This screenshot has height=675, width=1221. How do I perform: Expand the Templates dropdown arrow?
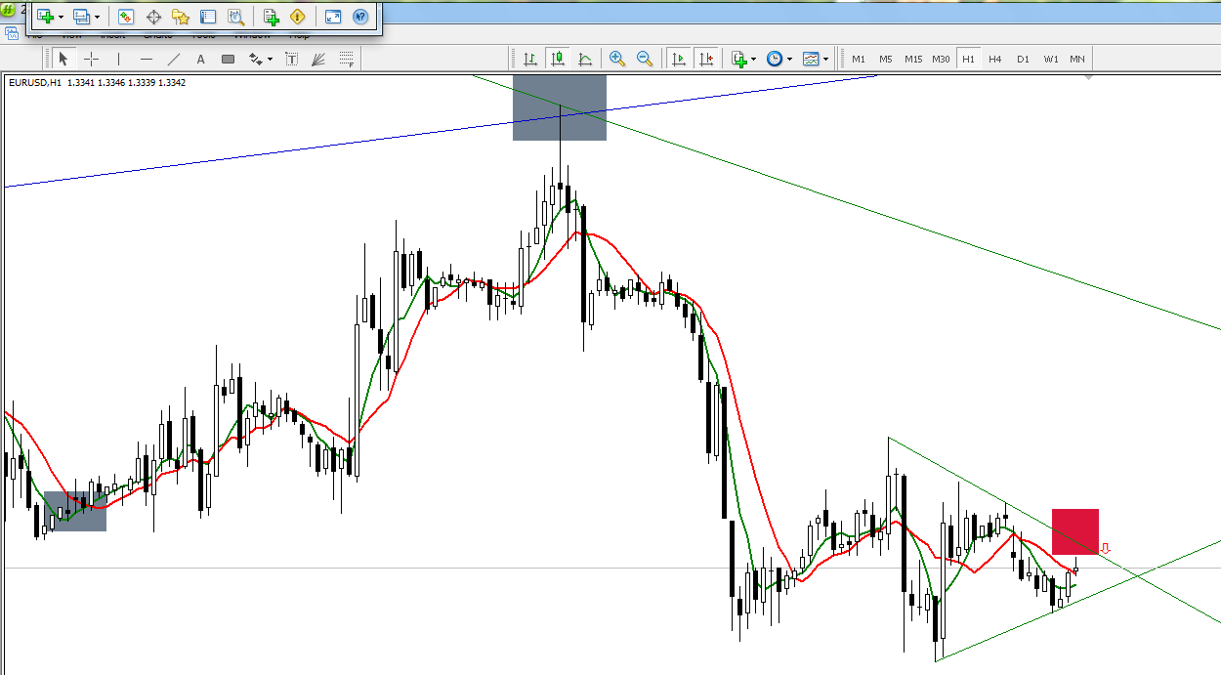point(825,60)
